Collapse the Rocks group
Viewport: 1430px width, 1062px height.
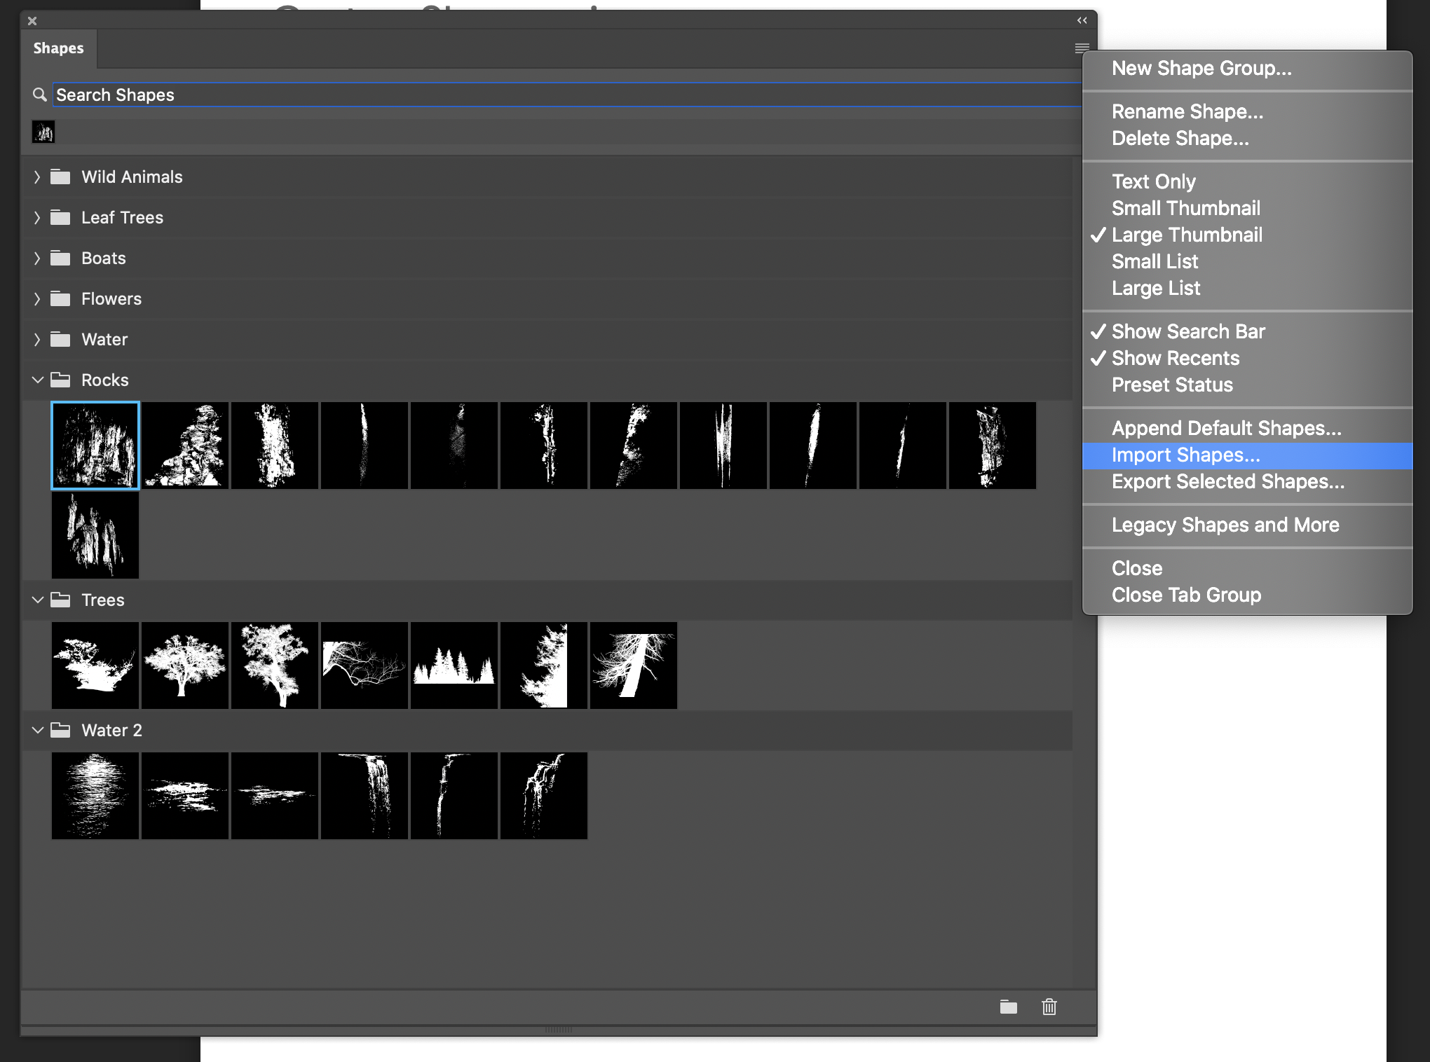click(37, 380)
